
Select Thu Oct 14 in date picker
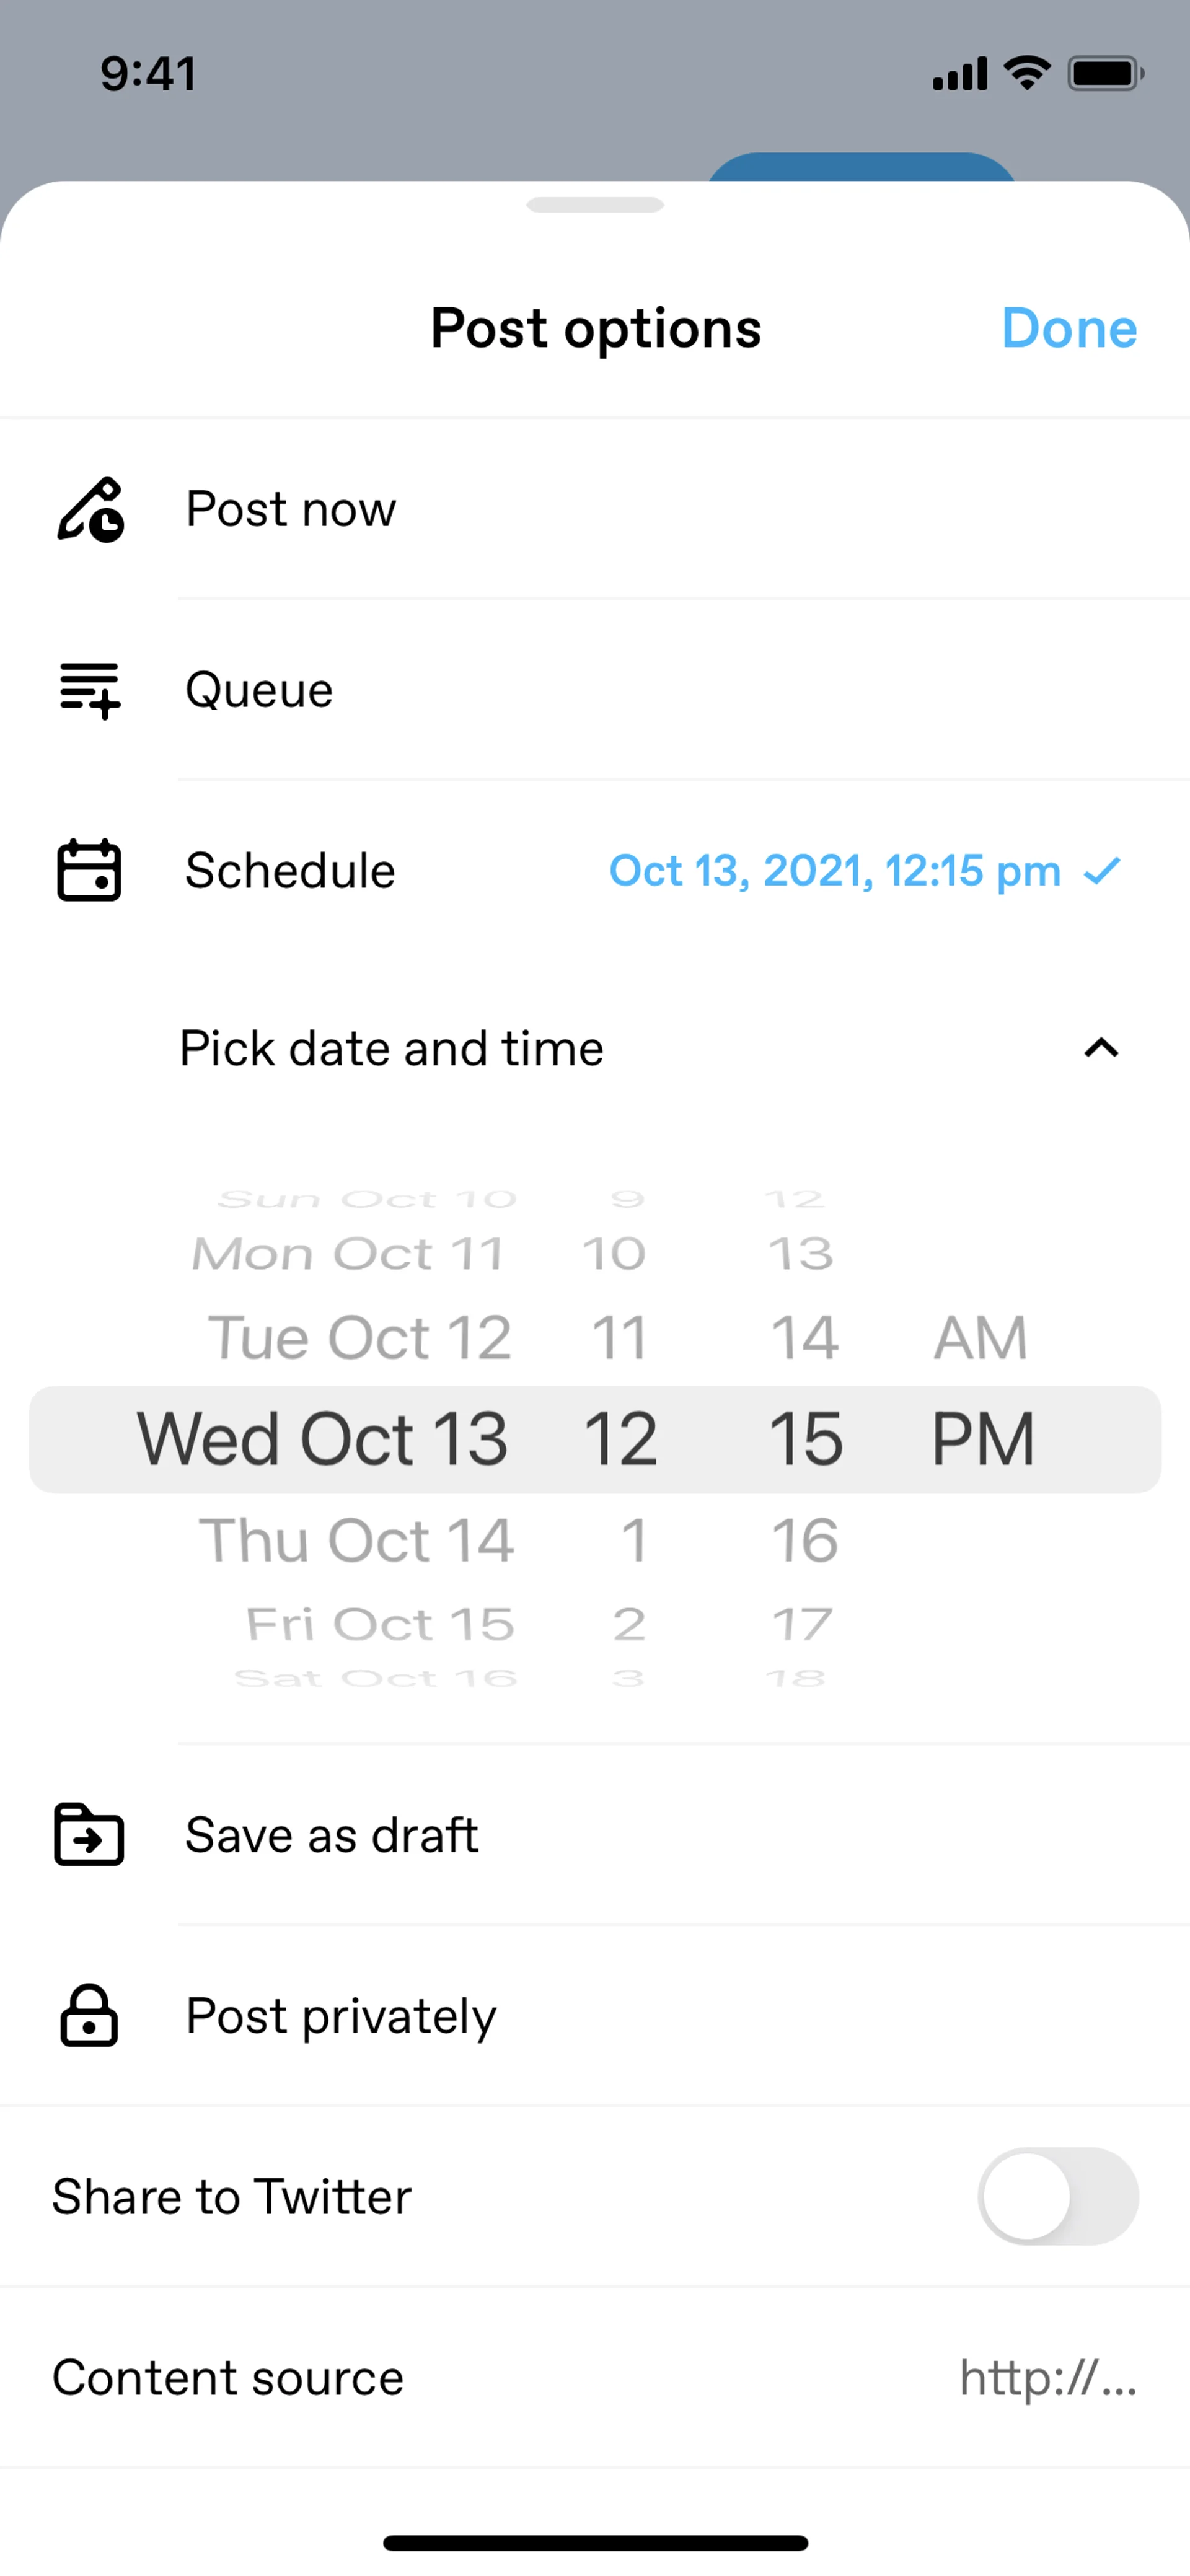357,1540
